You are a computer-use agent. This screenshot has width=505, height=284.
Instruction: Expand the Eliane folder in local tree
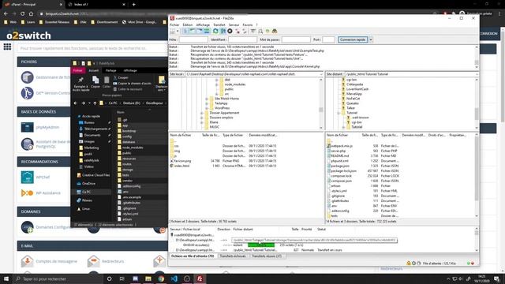point(202,122)
